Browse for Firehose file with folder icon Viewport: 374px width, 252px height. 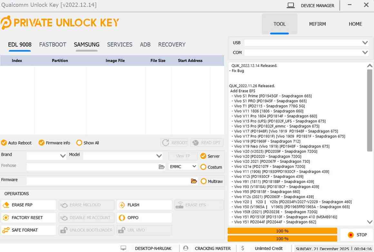click(162, 167)
